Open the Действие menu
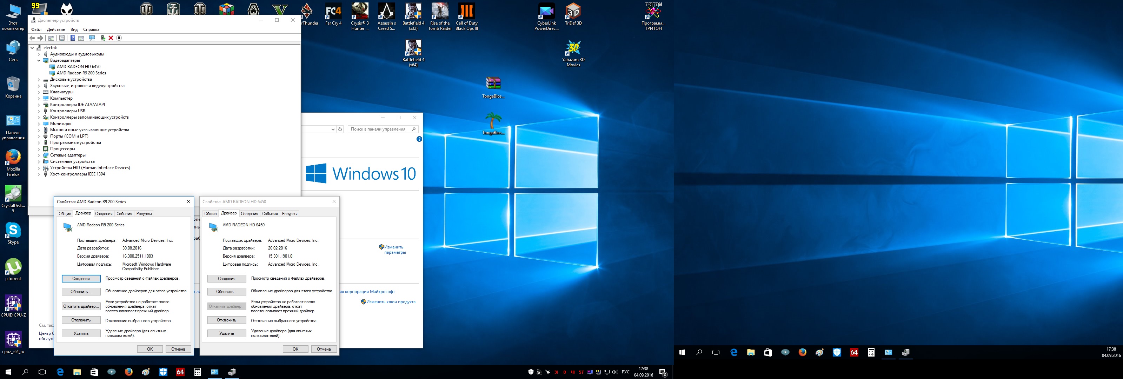The image size is (1123, 379). [x=56, y=30]
